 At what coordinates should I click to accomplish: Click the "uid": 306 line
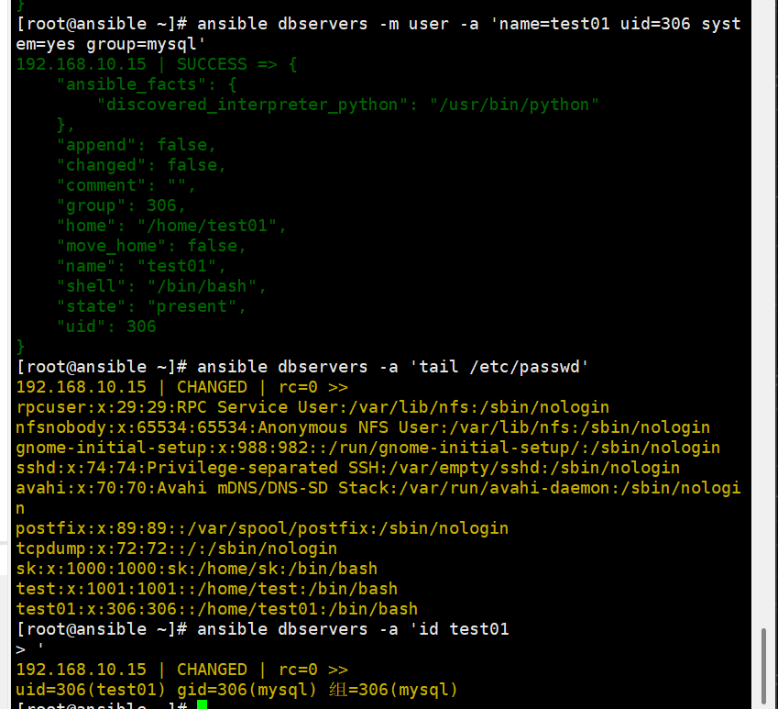point(106,327)
